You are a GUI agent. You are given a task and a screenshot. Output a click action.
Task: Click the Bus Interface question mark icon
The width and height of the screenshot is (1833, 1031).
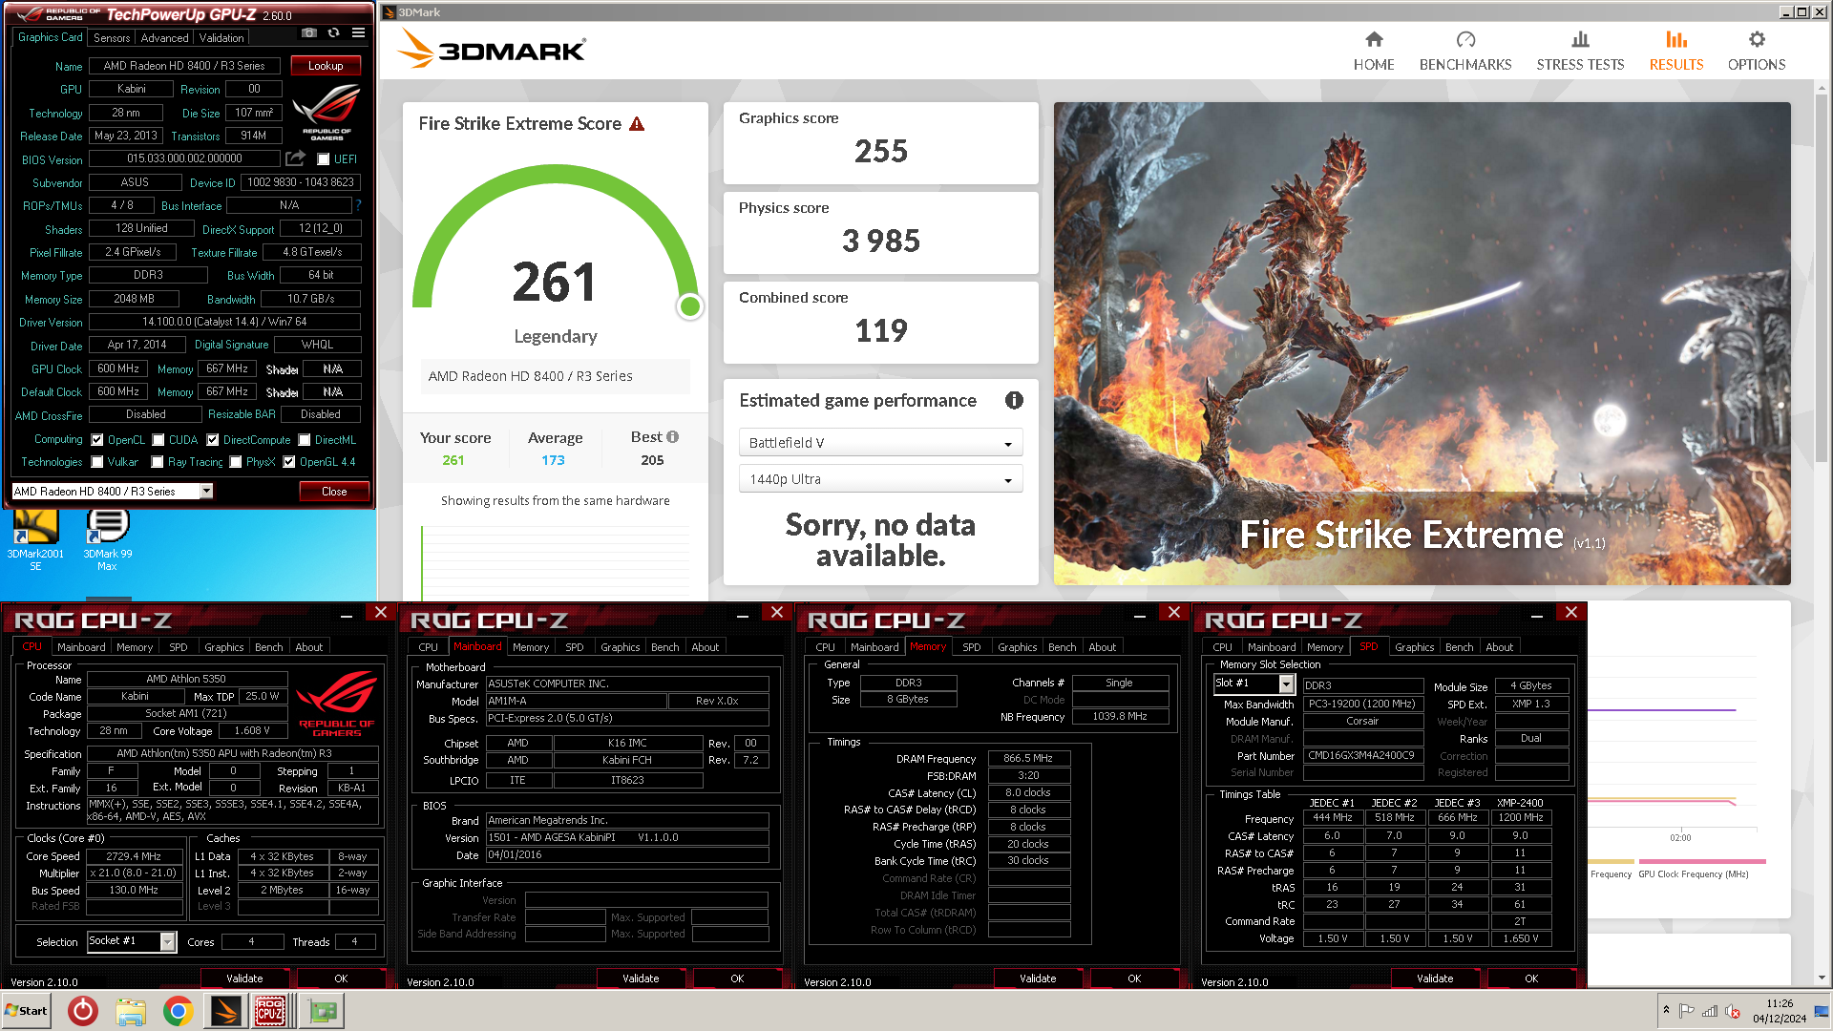click(359, 205)
